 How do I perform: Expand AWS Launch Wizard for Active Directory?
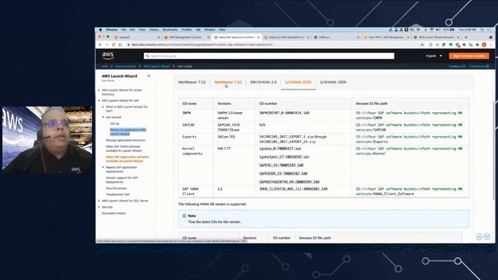pos(99,90)
